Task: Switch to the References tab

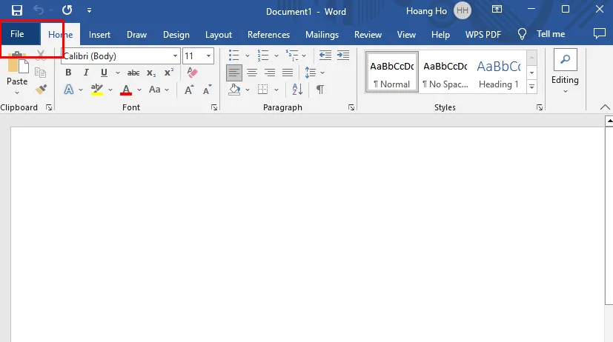Action: (x=268, y=35)
